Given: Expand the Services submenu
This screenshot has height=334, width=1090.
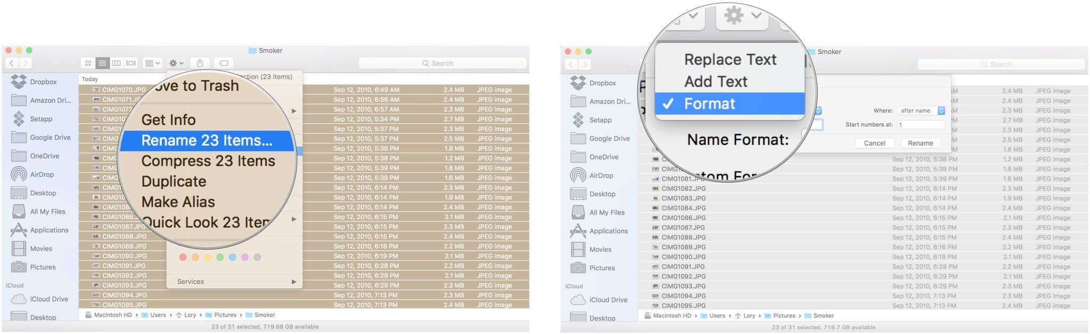Looking at the screenshot, I should 235,281.
